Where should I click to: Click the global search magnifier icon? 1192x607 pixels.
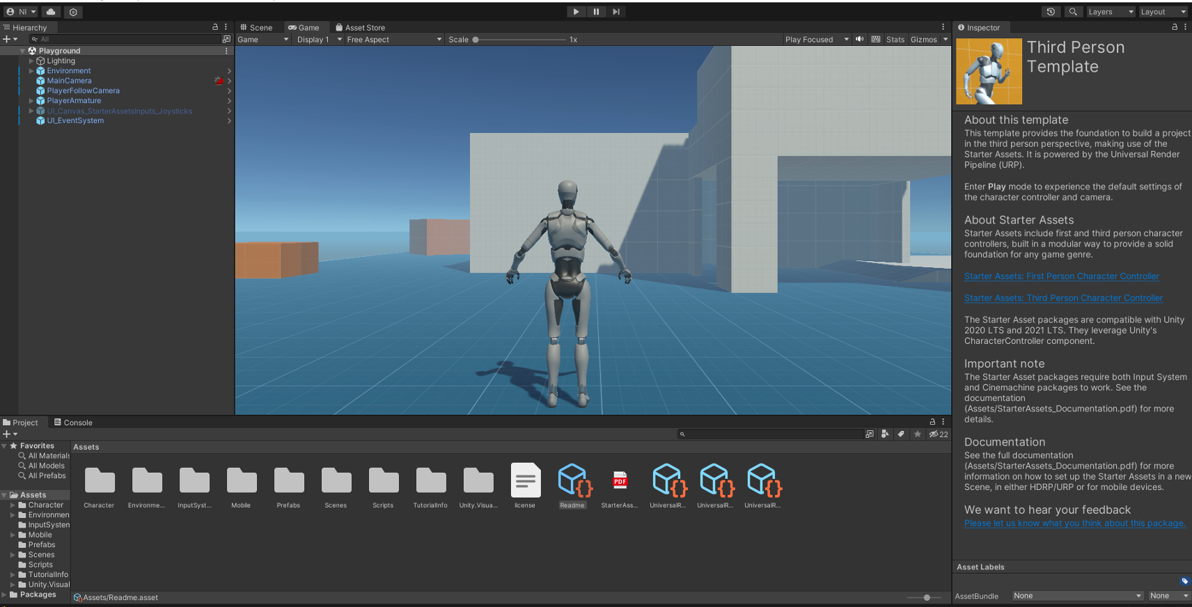point(1073,12)
